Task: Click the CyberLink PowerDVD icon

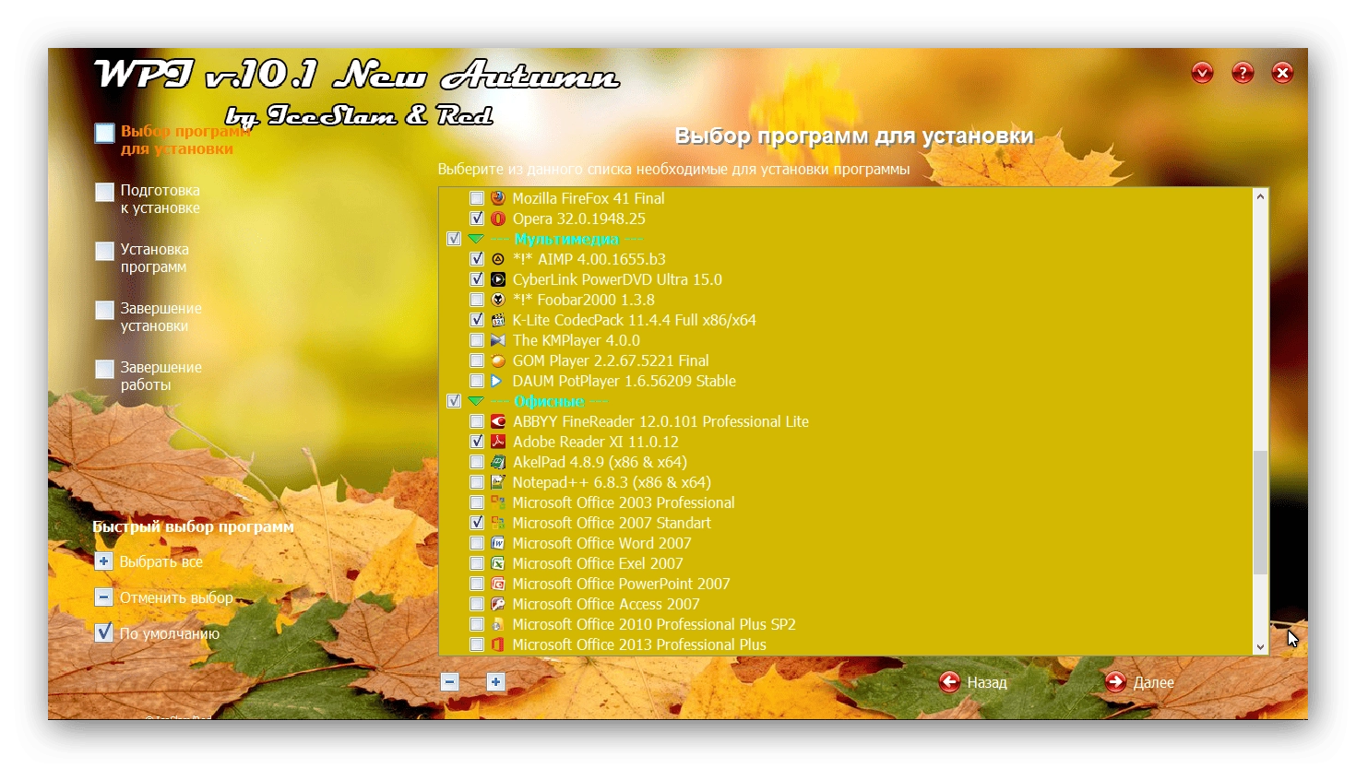Action: coord(498,279)
